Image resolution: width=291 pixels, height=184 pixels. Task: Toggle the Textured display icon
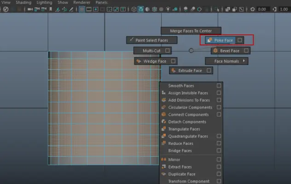(x=161, y=9)
